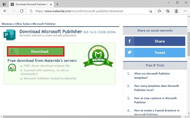The height and width of the screenshot is (118, 190).
Task: Click horizontal scrollbar right arrow
Action: (185, 117)
